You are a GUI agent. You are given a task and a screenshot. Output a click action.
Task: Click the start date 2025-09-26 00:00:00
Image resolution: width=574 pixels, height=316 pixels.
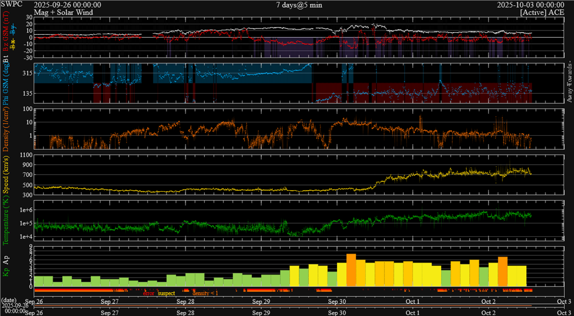67,5
